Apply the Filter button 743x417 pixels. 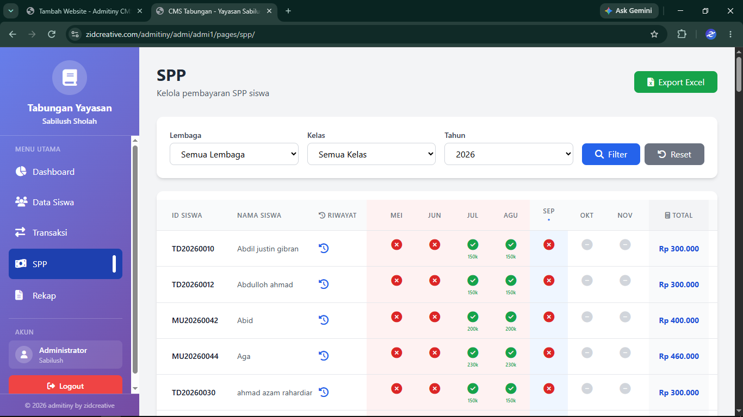611,154
